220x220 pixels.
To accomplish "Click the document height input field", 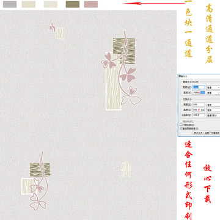I will tap(199, 110).
